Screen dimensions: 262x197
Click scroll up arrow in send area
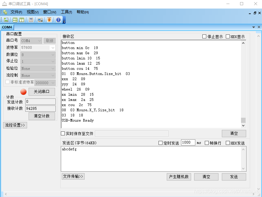click(243, 149)
